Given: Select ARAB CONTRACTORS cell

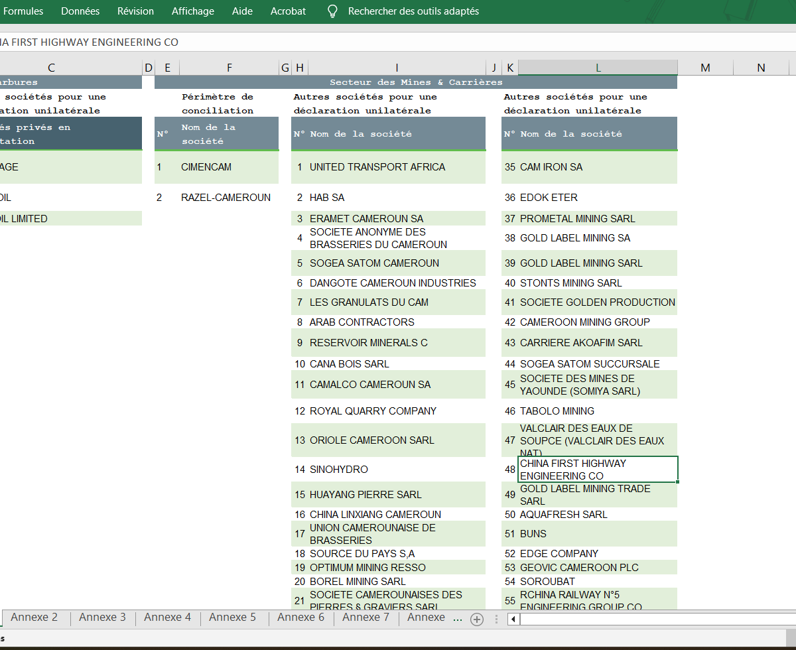Looking at the screenshot, I should coord(397,322).
